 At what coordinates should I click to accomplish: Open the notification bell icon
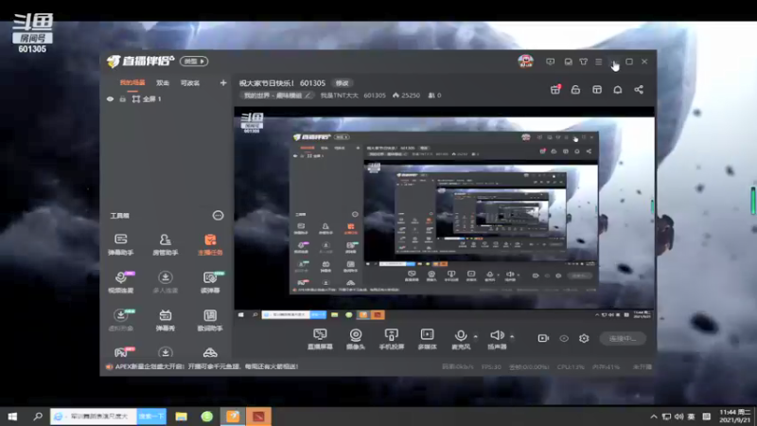coord(618,90)
